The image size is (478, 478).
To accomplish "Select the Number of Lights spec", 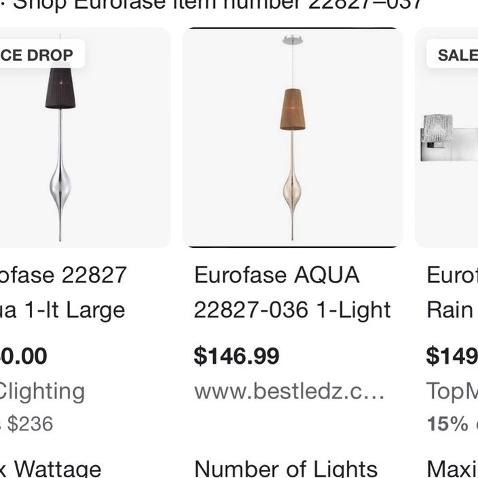I will point(286,469).
